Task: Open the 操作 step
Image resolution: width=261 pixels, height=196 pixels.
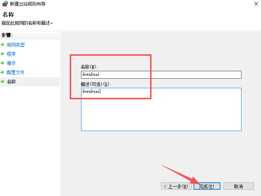Action: pos(11,63)
